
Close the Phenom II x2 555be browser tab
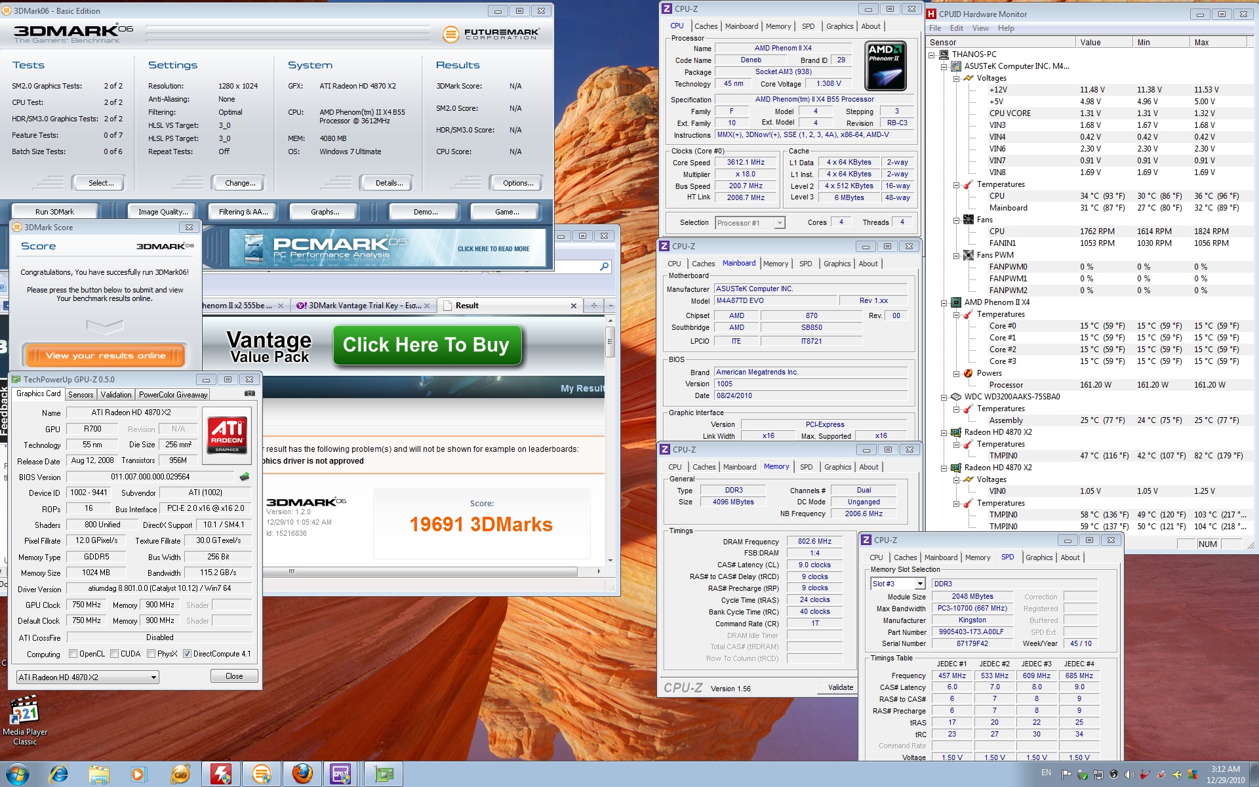(281, 306)
